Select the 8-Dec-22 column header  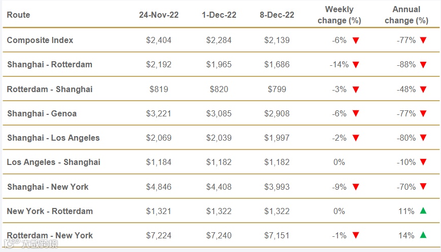pos(277,15)
